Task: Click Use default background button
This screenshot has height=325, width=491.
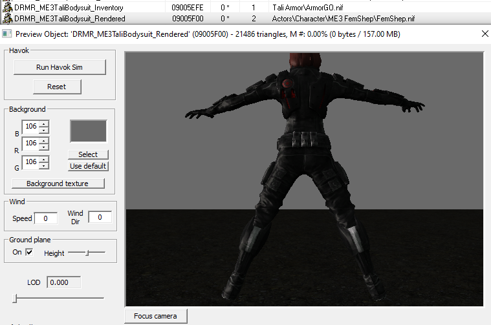Action: pyautogui.click(x=88, y=166)
